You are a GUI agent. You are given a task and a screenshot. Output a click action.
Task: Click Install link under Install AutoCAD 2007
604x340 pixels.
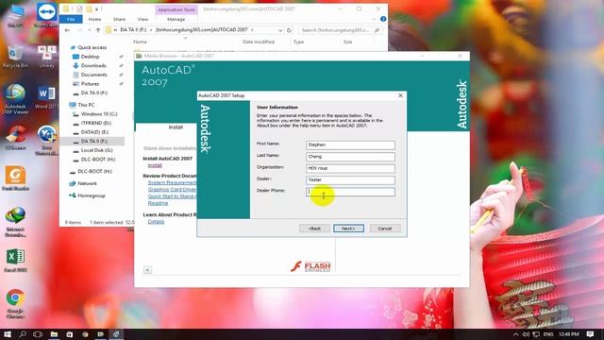tap(155, 165)
